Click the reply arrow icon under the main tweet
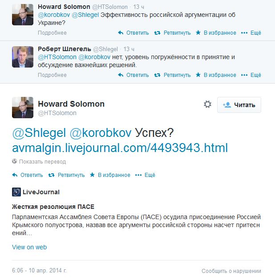Viewport: 275px width, 280px height. click(15, 175)
